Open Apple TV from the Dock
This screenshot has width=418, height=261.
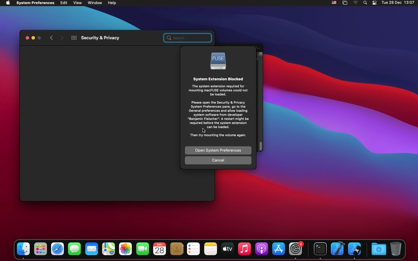click(227, 249)
